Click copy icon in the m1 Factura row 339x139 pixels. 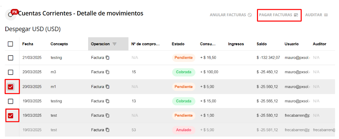(x=107, y=87)
